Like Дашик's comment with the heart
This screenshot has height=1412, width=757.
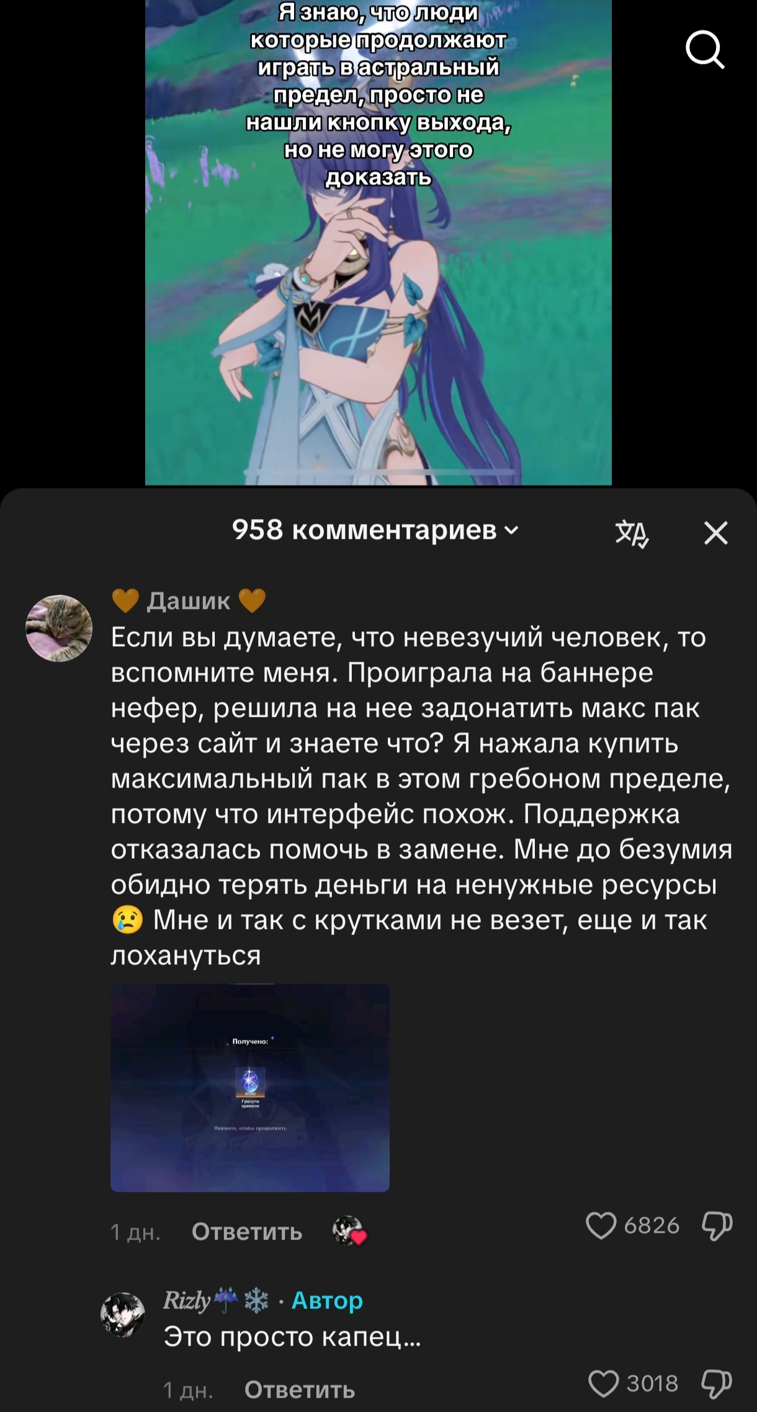point(601,1225)
